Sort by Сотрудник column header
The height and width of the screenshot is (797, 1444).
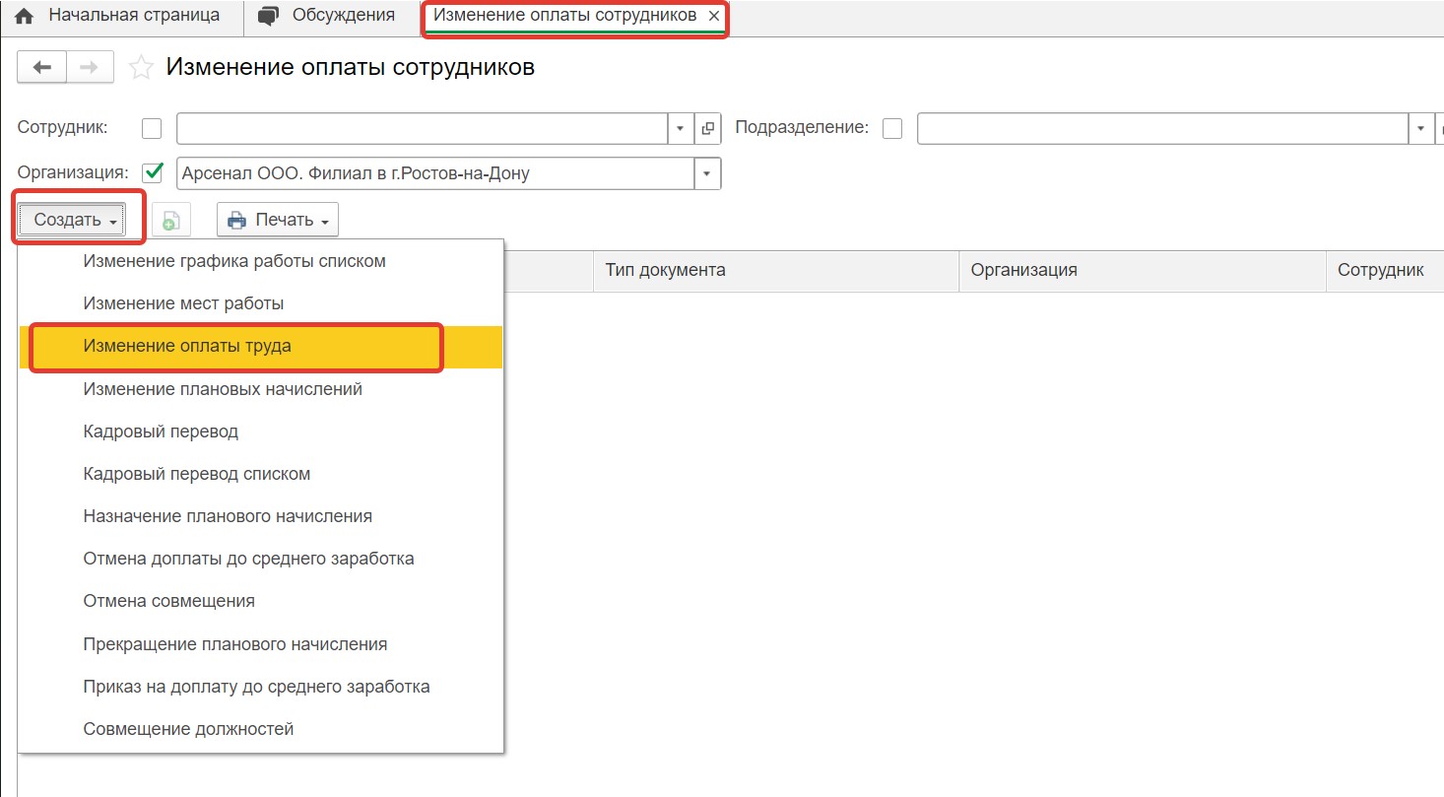click(x=1385, y=270)
